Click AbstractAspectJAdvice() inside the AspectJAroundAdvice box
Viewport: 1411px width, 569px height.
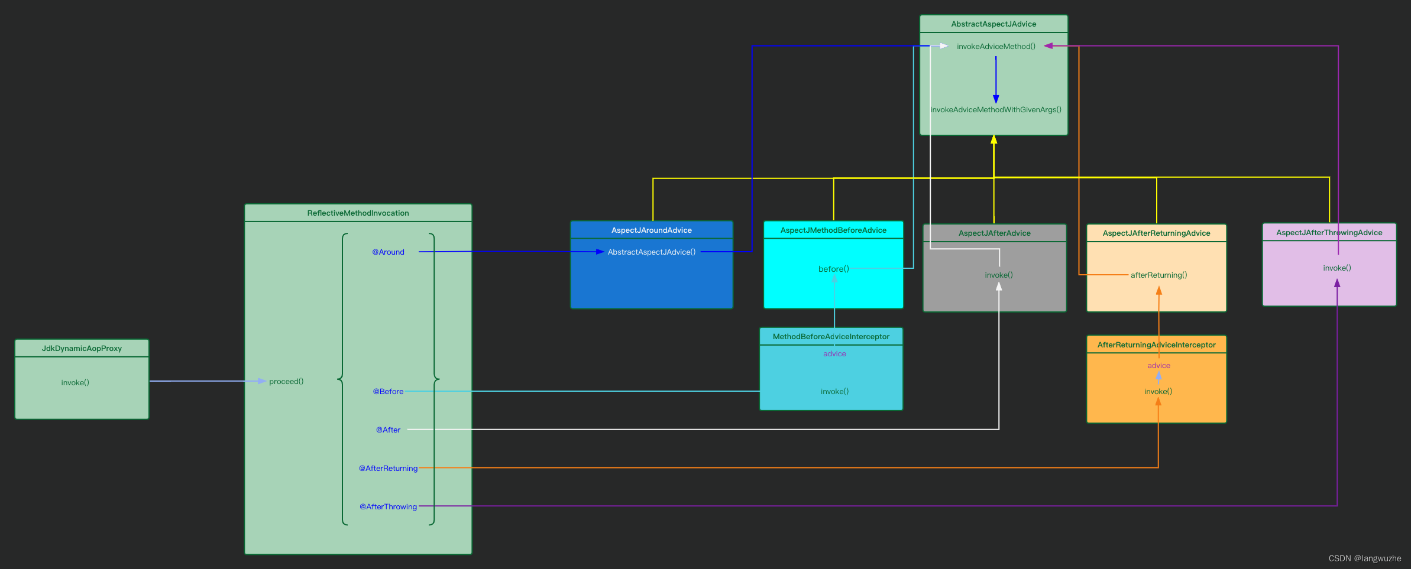point(651,252)
